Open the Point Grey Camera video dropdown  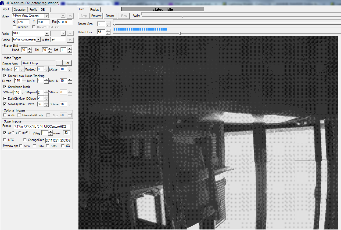point(46,16)
